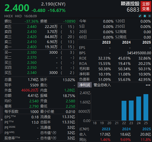Select the 卖五 price 2.440 row
The image size is (152, 142).
point(39,27)
